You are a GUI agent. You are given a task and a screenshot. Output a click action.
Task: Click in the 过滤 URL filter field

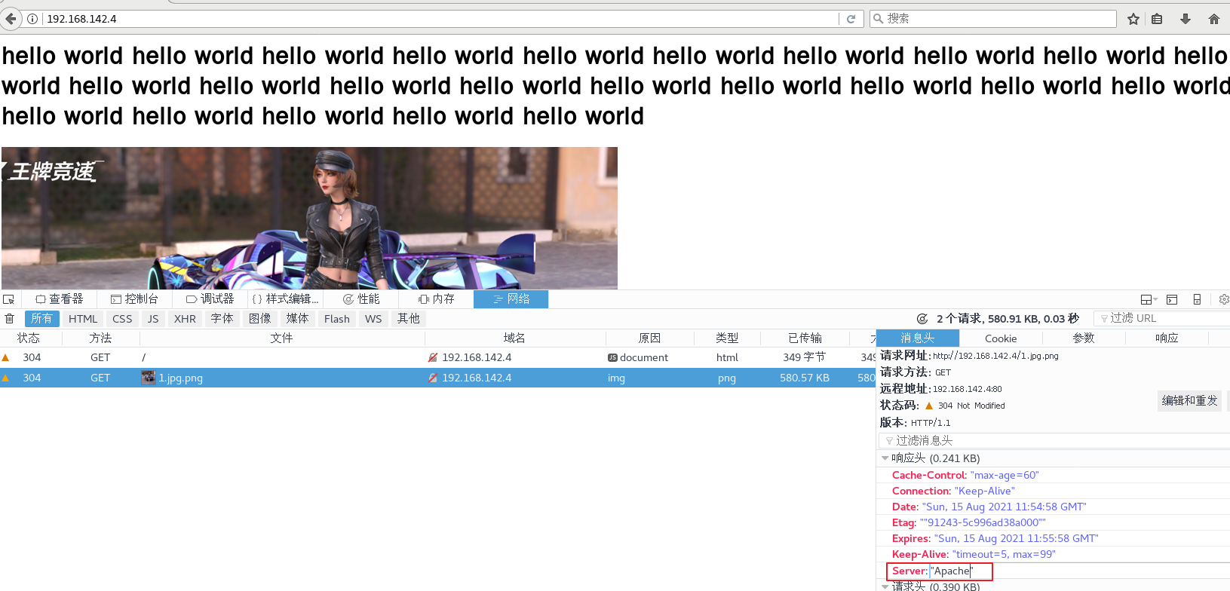coord(1161,319)
